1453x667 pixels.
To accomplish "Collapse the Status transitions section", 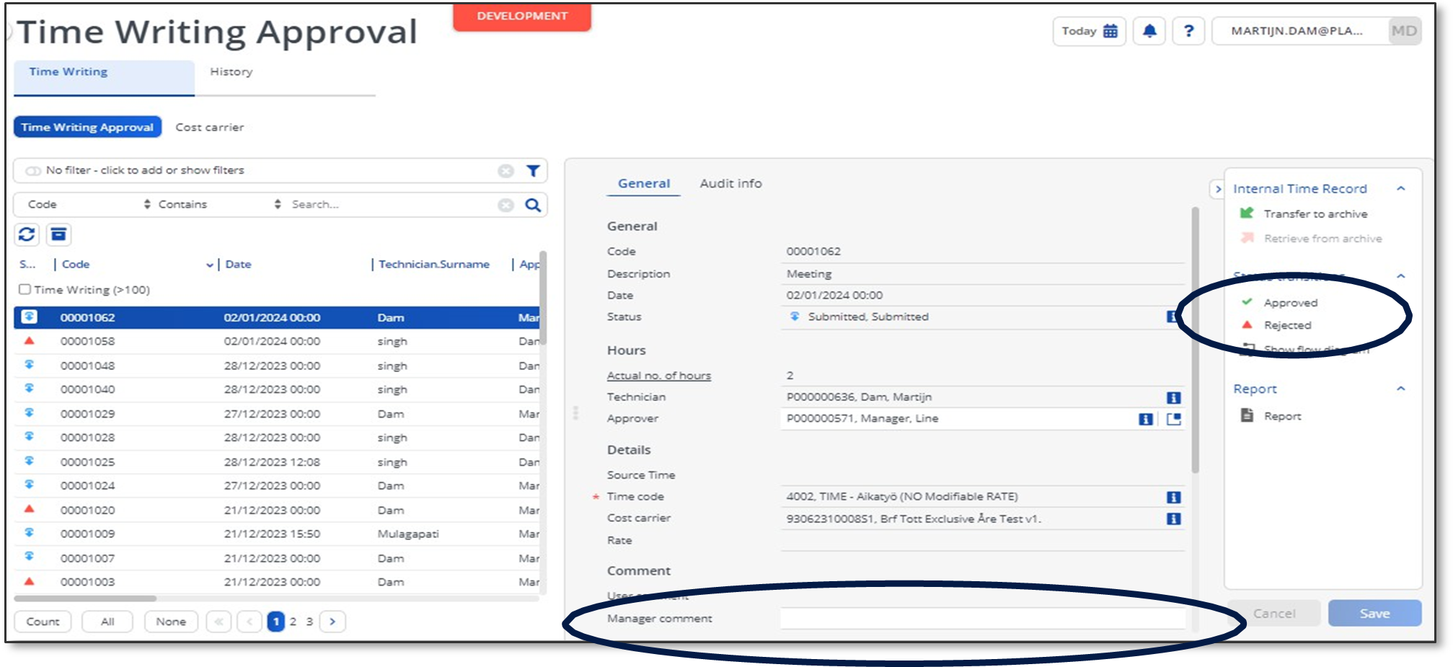I will (x=1400, y=276).
